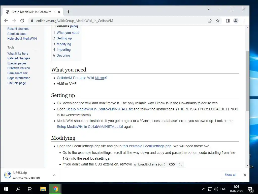This screenshot has height=194, width=258.
Task: Open this example LocalSettings.php link
Action: [147, 146]
